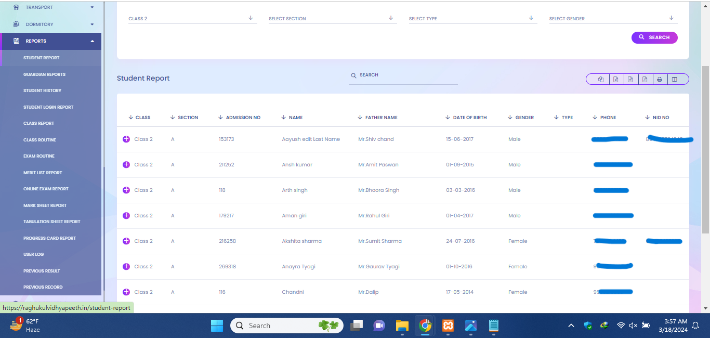The image size is (710, 338).
Task: Open Guardian Reports from the sidebar
Action: pyautogui.click(x=44, y=74)
